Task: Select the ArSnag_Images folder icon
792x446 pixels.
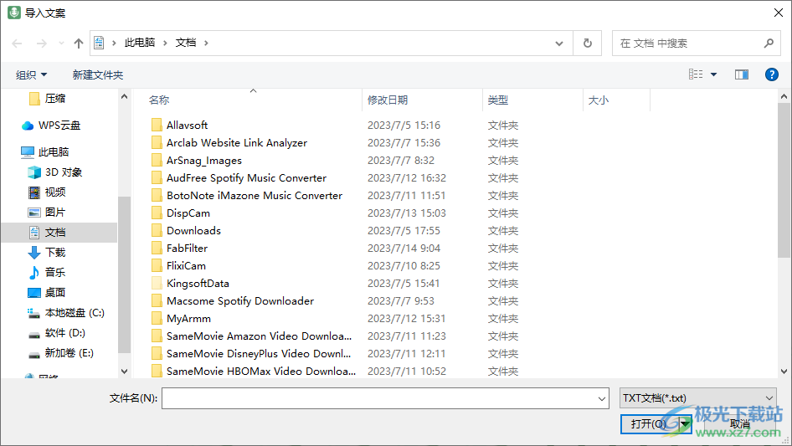Action: 157,160
